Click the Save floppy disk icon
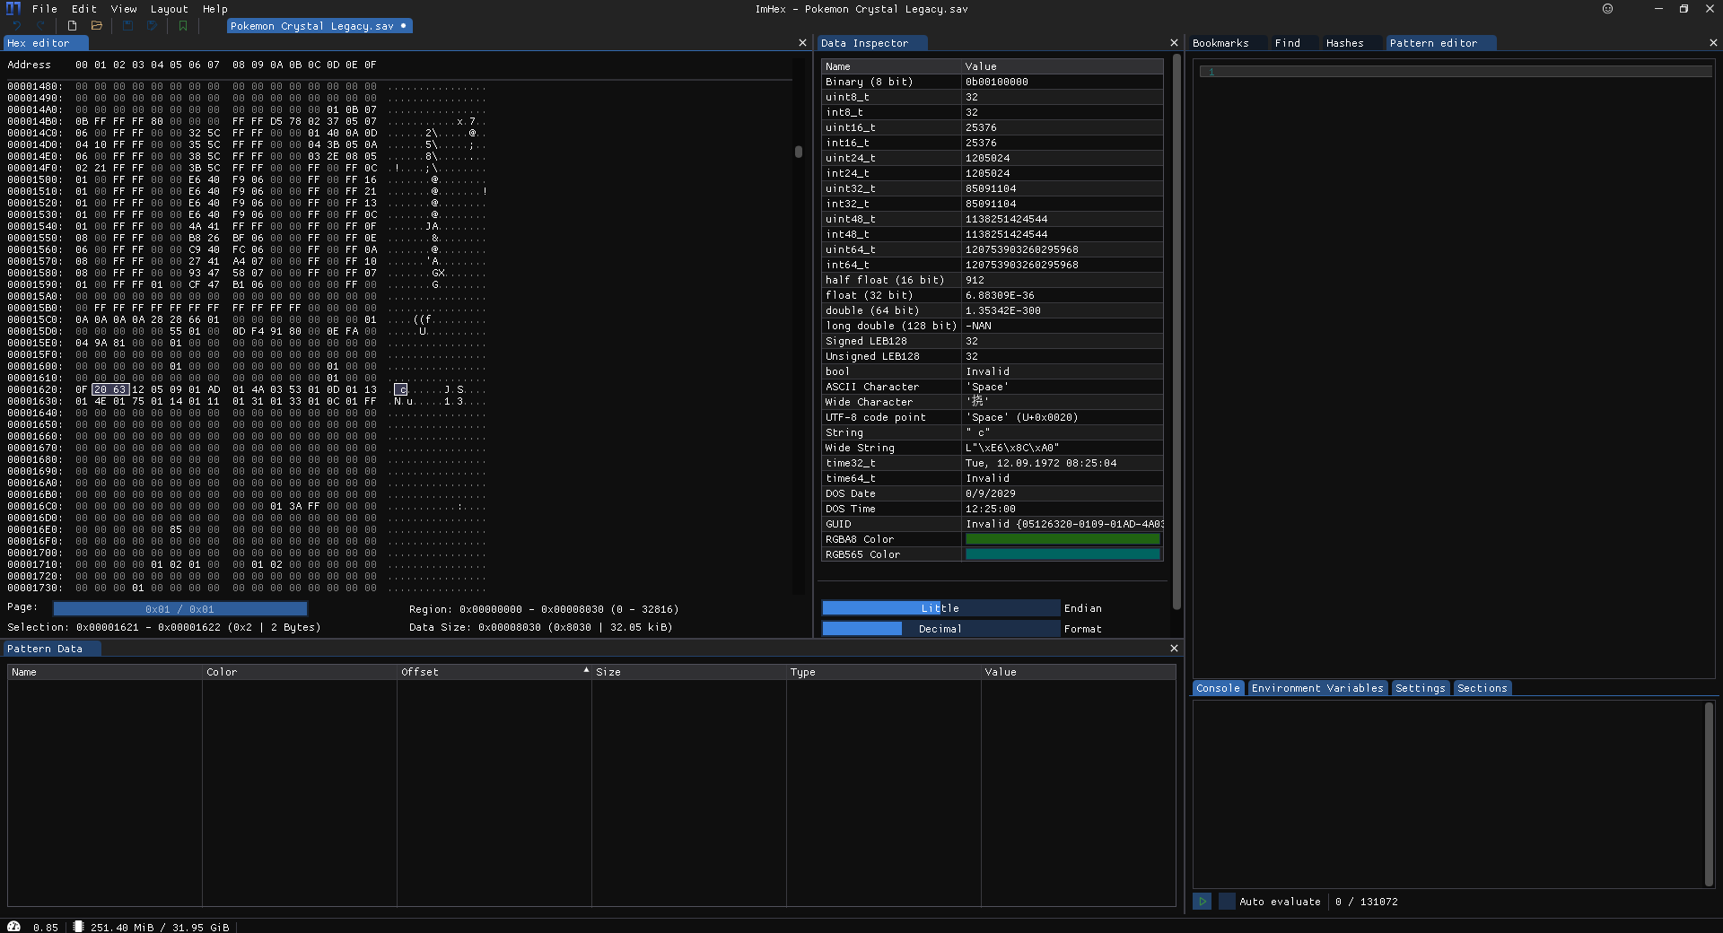Image resolution: width=1723 pixels, height=933 pixels. click(127, 26)
